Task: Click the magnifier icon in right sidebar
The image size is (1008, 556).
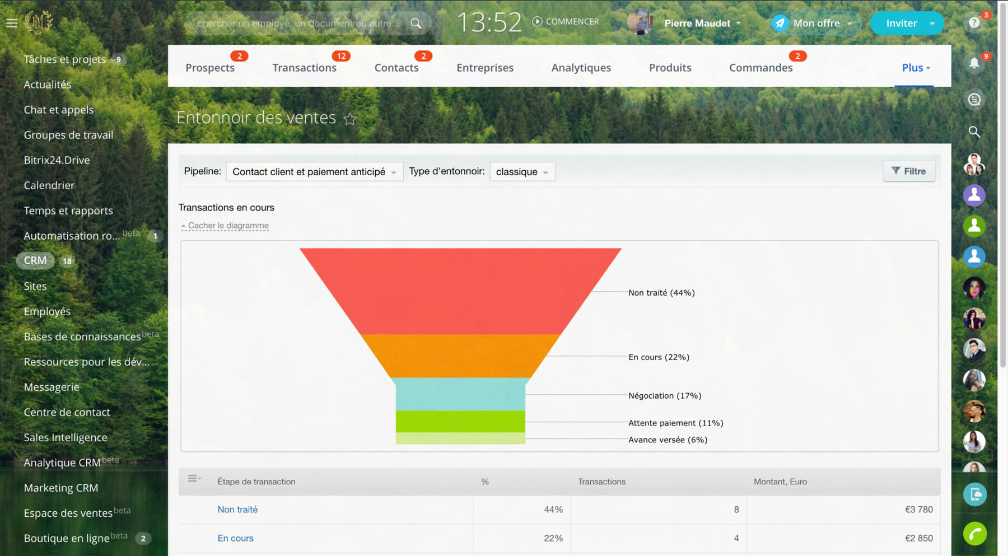Action: (x=974, y=132)
